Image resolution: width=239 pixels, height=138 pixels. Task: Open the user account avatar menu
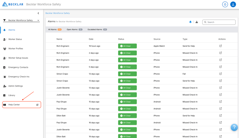coord(233,5)
